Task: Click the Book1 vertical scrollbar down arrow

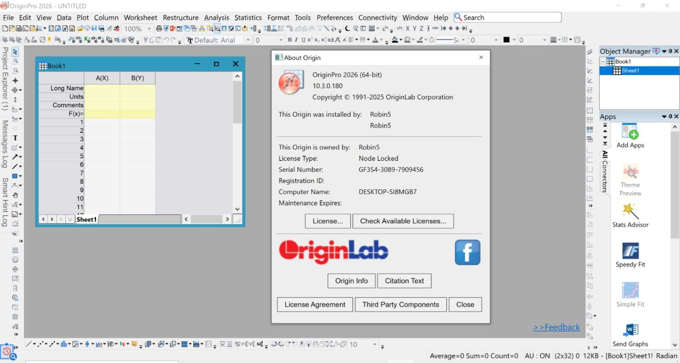Action: 237,209
